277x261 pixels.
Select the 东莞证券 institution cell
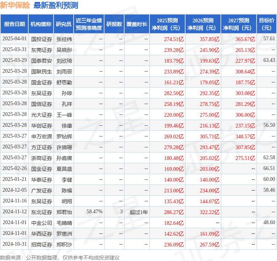click(x=42, y=50)
